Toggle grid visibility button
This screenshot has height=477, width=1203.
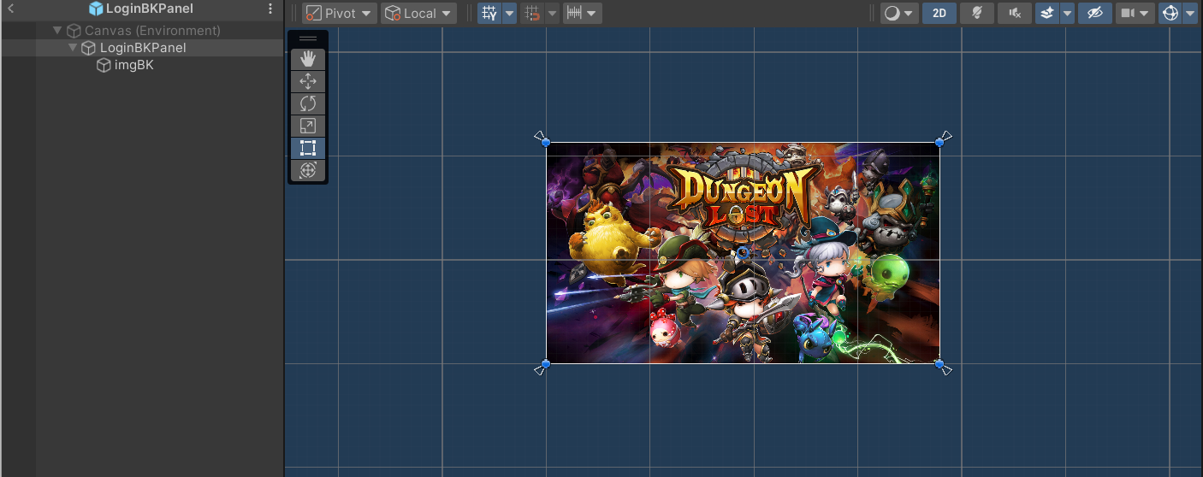pyautogui.click(x=489, y=13)
